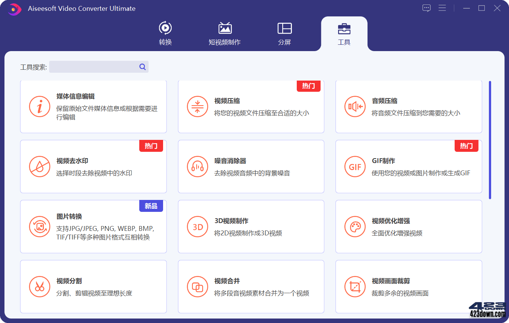Open the Media Metadata Editor (媒体信息编辑) tool icon
Image resolution: width=509 pixels, height=323 pixels.
tap(39, 107)
